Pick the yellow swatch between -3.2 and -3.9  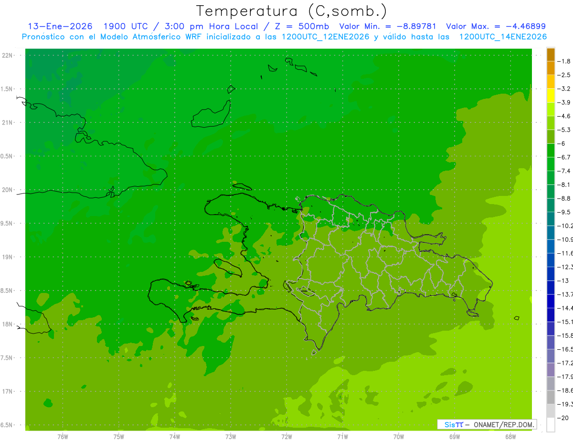coord(551,96)
